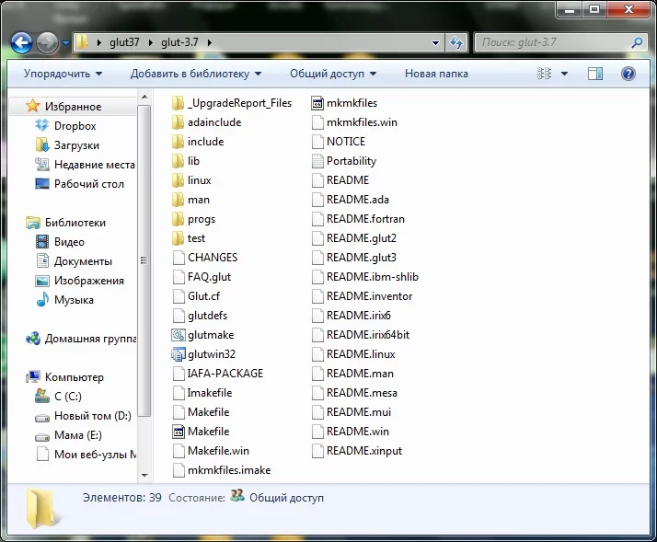Select Рабочий стол in sidebar
Image resolution: width=657 pixels, height=542 pixels.
click(89, 184)
